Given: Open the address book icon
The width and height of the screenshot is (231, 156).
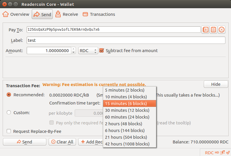Looking at the screenshot, I should 205,30.
